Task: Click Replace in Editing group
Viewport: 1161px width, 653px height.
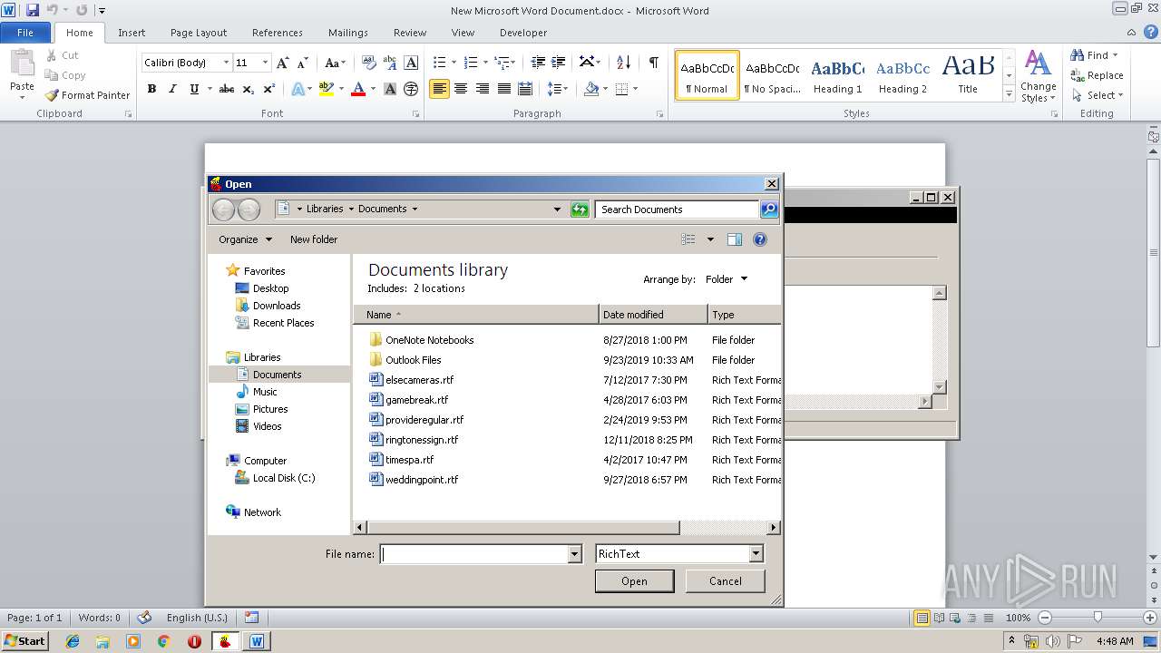Action: point(1098,75)
